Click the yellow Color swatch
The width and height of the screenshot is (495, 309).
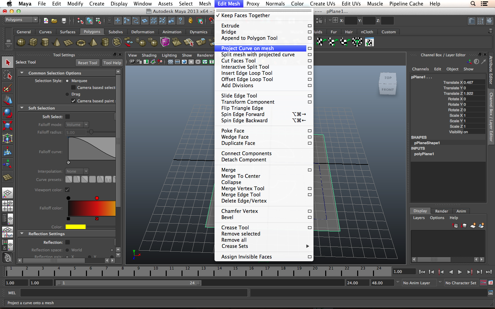pos(75,227)
